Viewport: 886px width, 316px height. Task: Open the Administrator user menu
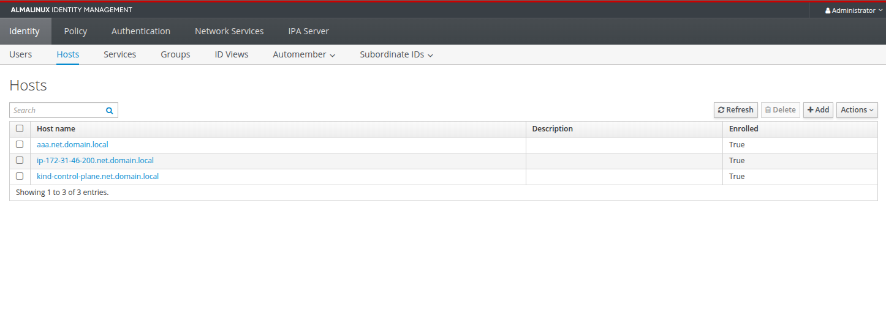pos(853,10)
